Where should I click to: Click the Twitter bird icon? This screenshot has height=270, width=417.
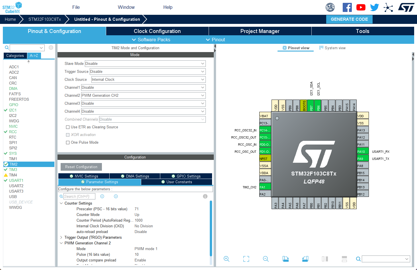[x=375, y=7]
